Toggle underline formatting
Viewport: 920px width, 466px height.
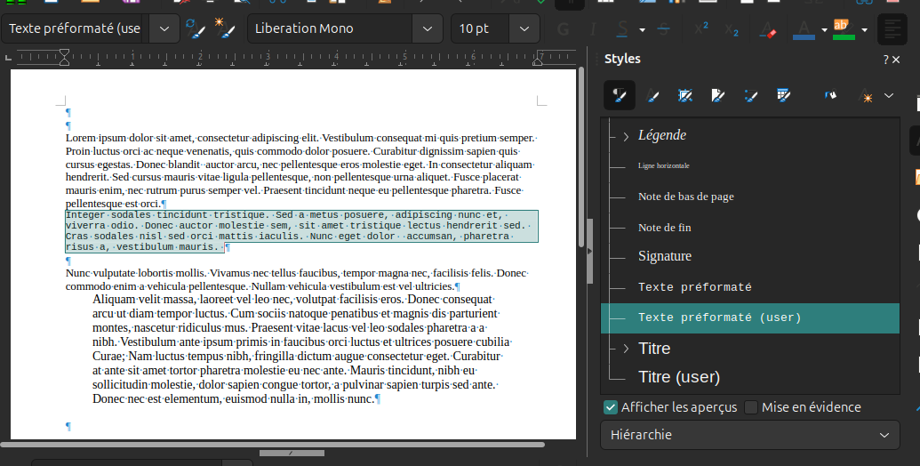(622, 28)
